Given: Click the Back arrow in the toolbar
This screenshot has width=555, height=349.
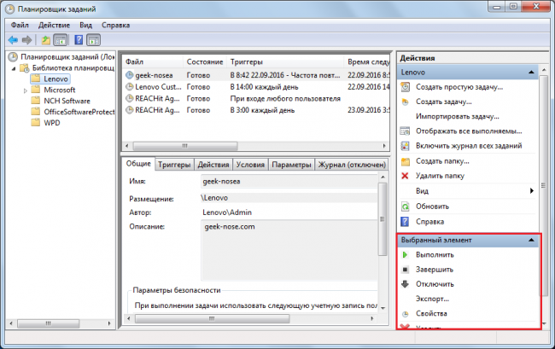Looking at the screenshot, I should pyautogui.click(x=13, y=40).
